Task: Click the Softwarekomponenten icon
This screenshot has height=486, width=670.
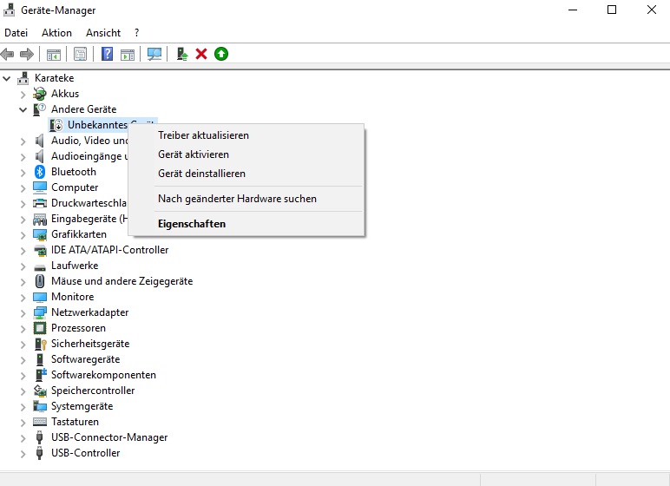Action: pos(41,375)
